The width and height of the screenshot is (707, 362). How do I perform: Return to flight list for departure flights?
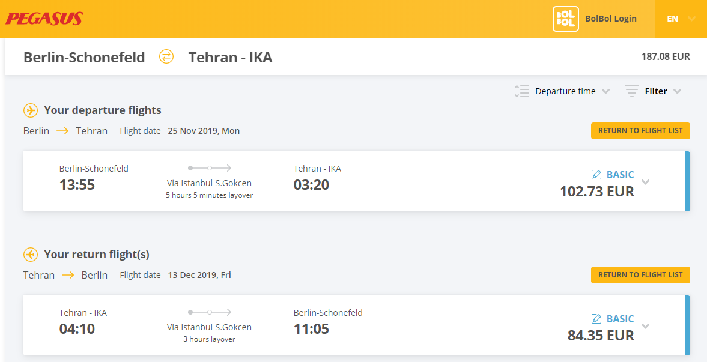[x=640, y=131]
